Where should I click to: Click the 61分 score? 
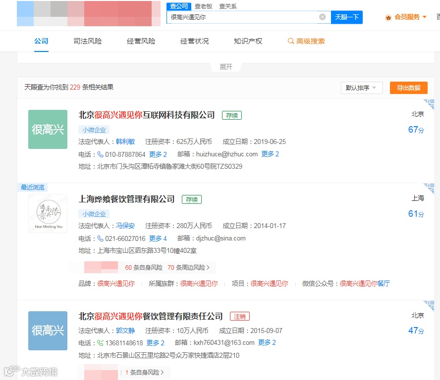(x=416, y=214)
